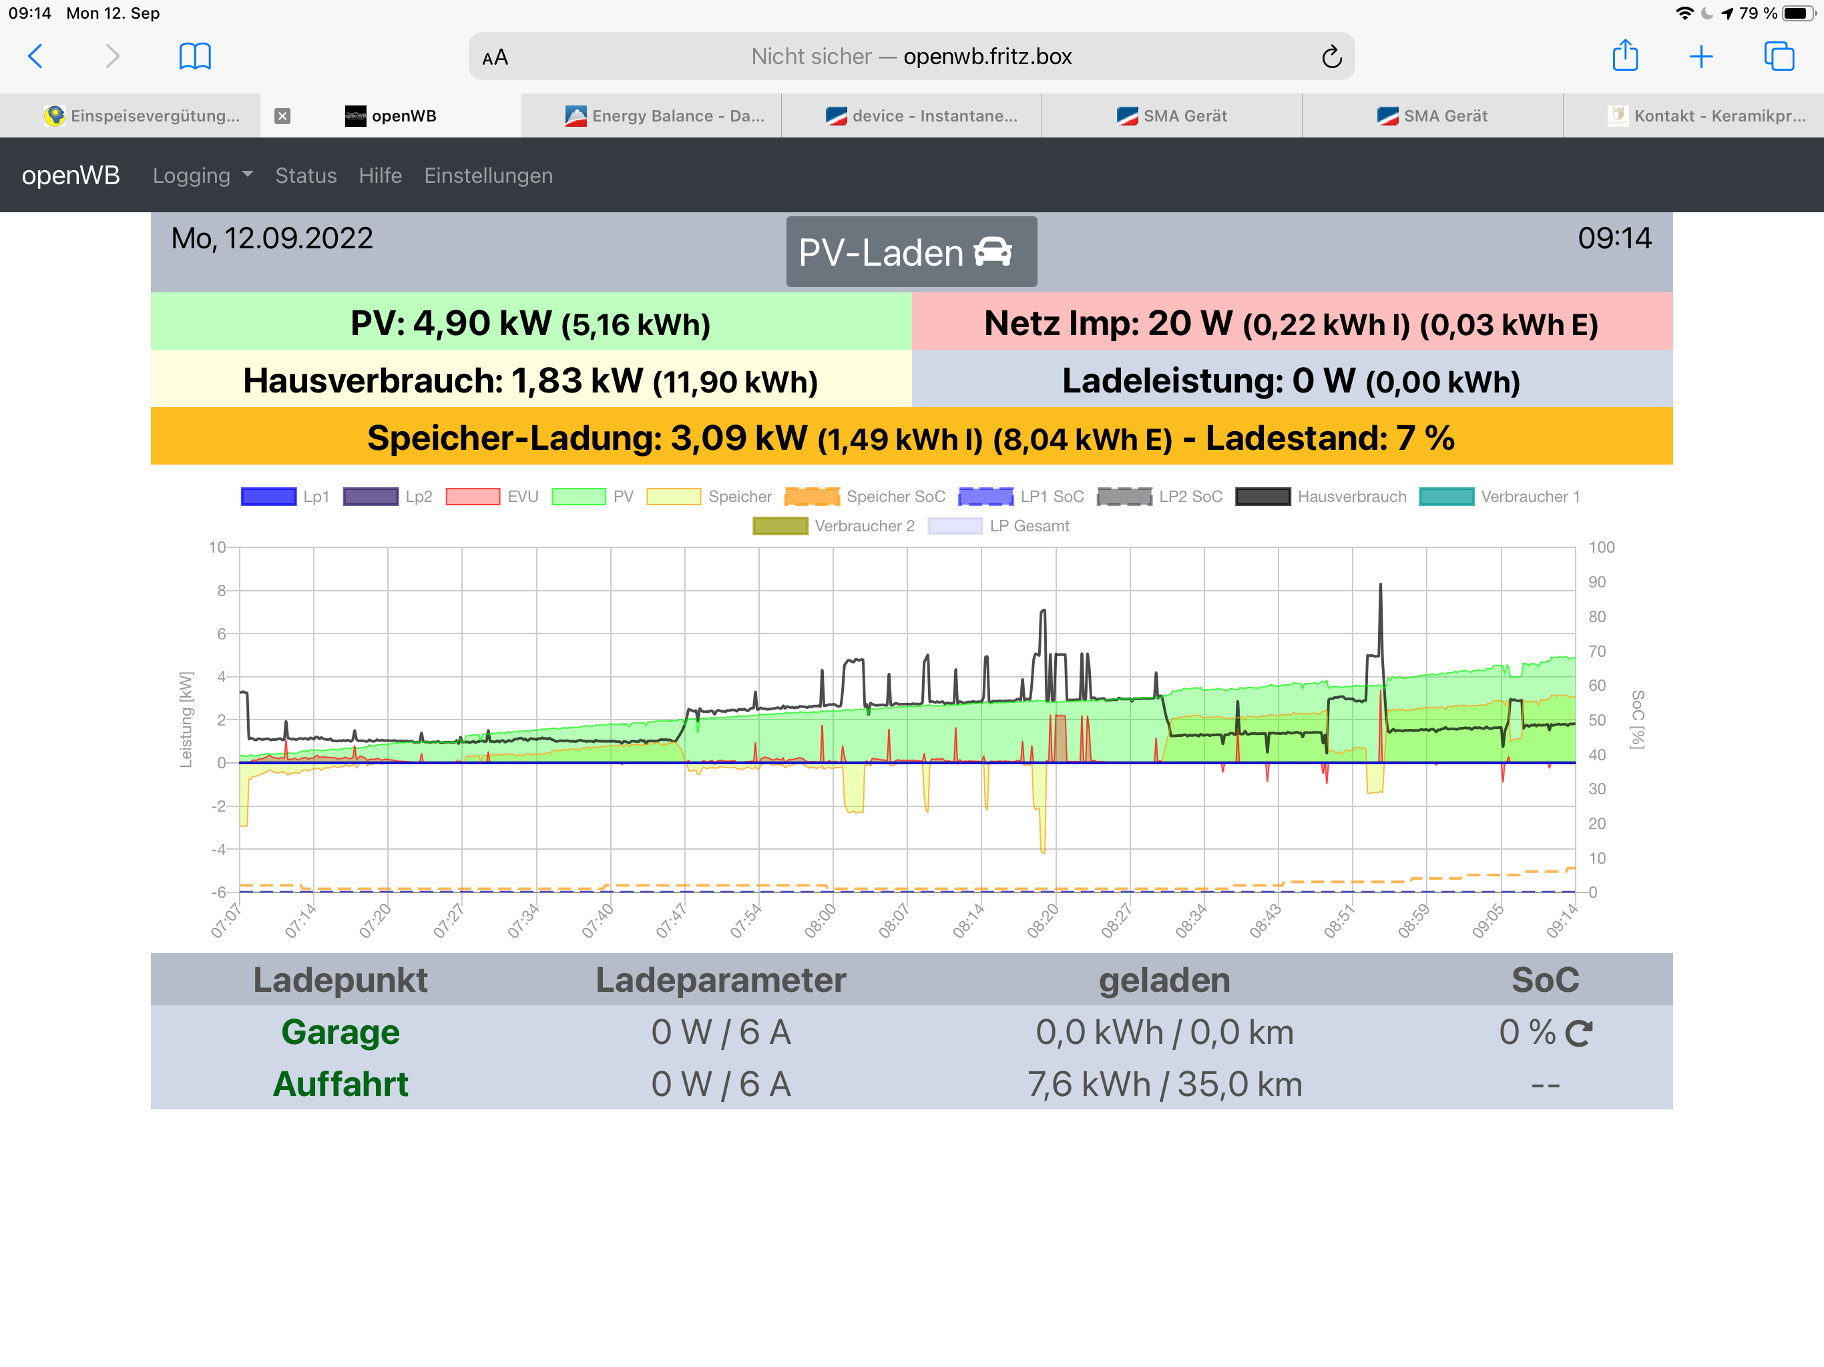The image size is (1824, 1367).
Task: Expand the Logging dropdown menu
Action: pos(202,176)
